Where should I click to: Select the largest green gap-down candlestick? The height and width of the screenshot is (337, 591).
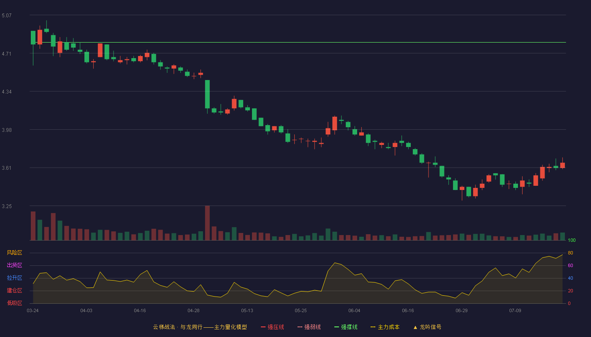coord(207,94)
